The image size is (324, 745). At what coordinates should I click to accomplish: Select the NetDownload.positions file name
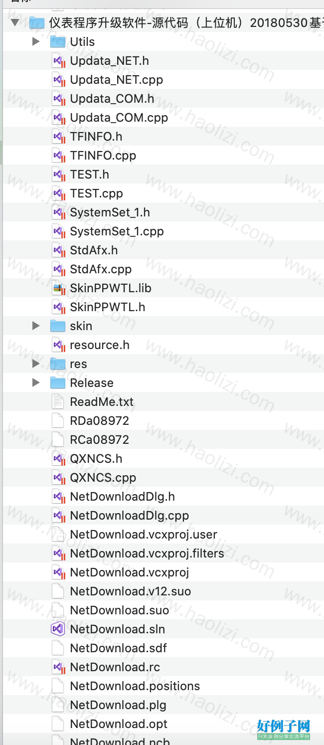(135, 686)
